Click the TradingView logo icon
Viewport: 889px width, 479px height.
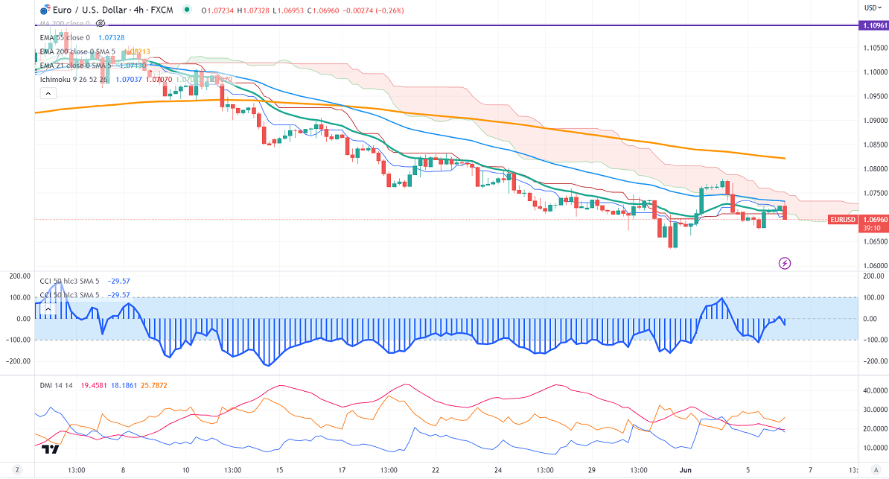(51, 449)
